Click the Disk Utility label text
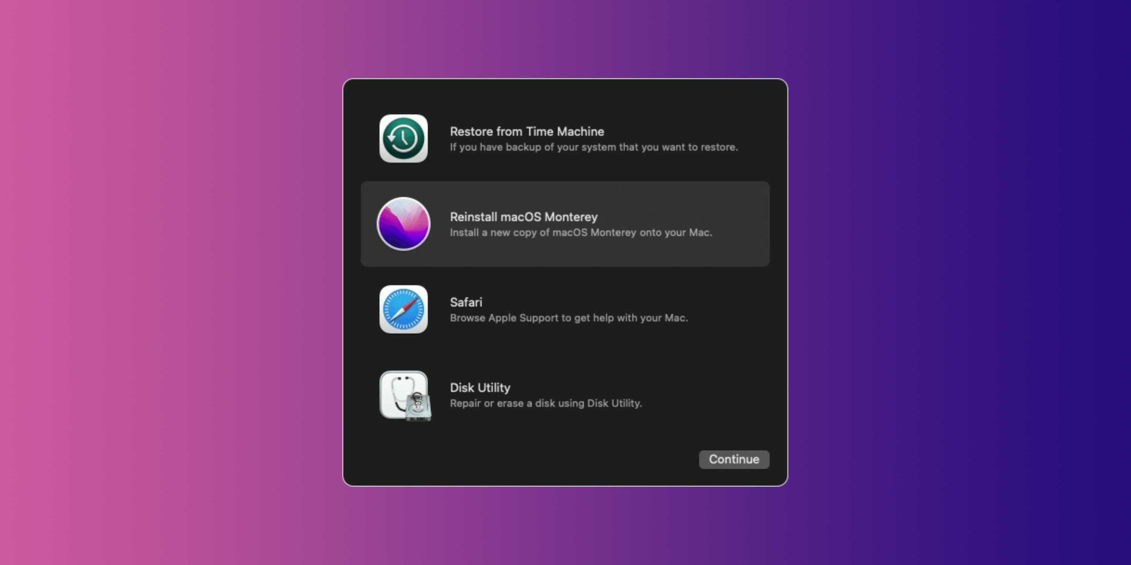 tap(480, 387)
